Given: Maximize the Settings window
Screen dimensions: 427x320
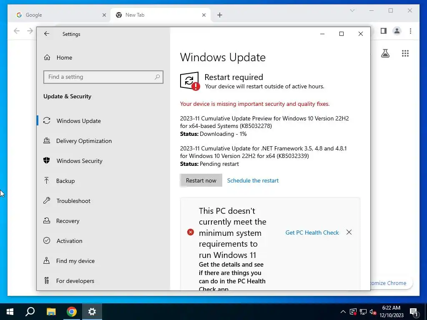Looking at the screenshot, I should [x=341, y=34].
